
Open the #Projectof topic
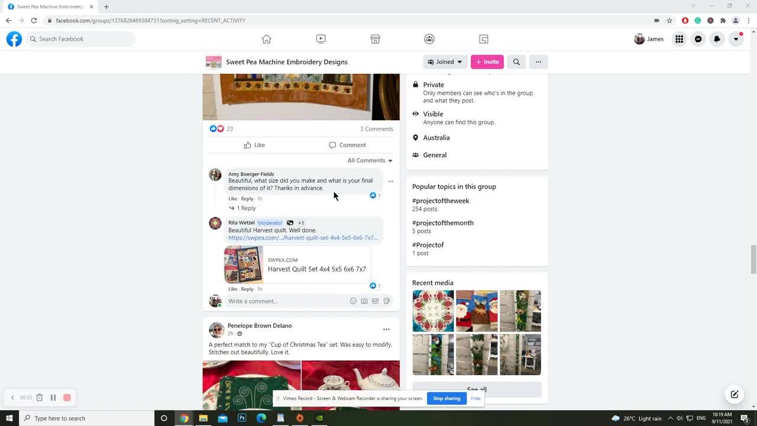[x=428, y=245]
